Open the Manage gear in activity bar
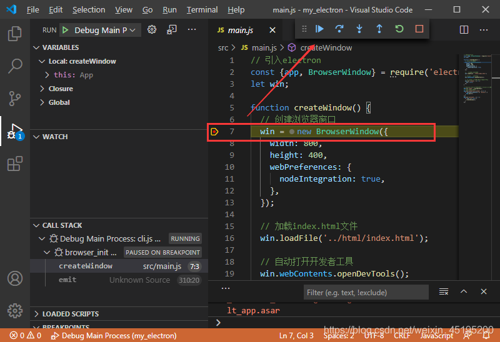The width and height of the screenshot is (500, 342). point(14,311)
